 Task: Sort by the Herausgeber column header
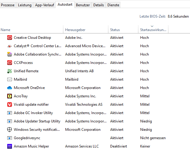86,29
